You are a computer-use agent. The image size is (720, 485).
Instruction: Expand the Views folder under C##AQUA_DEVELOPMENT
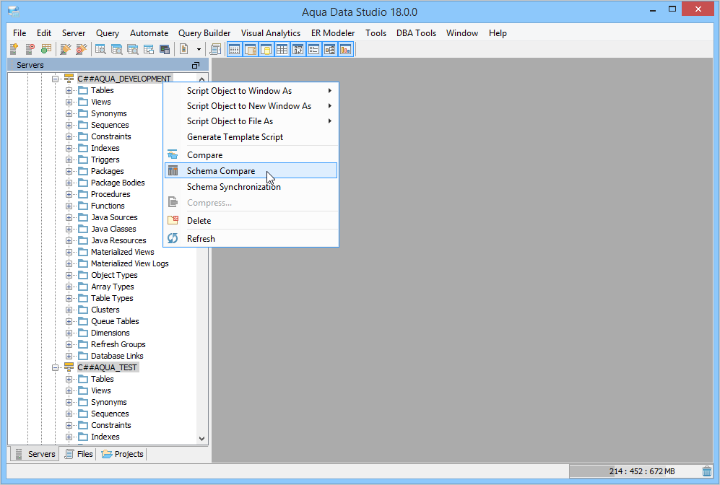pos(69,102)
